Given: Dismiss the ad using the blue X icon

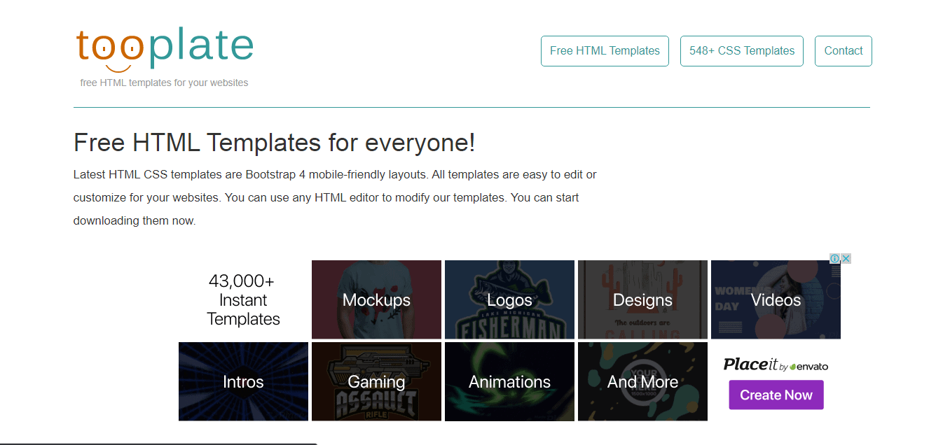Looking at the screenshot, I should coord(846,258).
